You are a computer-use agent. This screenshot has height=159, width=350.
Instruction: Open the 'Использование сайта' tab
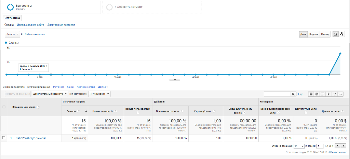(x=30, y=25)
